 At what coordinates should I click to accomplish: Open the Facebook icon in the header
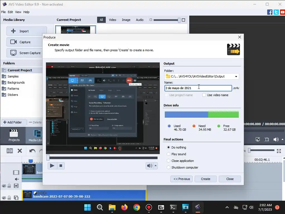point(270,12)
